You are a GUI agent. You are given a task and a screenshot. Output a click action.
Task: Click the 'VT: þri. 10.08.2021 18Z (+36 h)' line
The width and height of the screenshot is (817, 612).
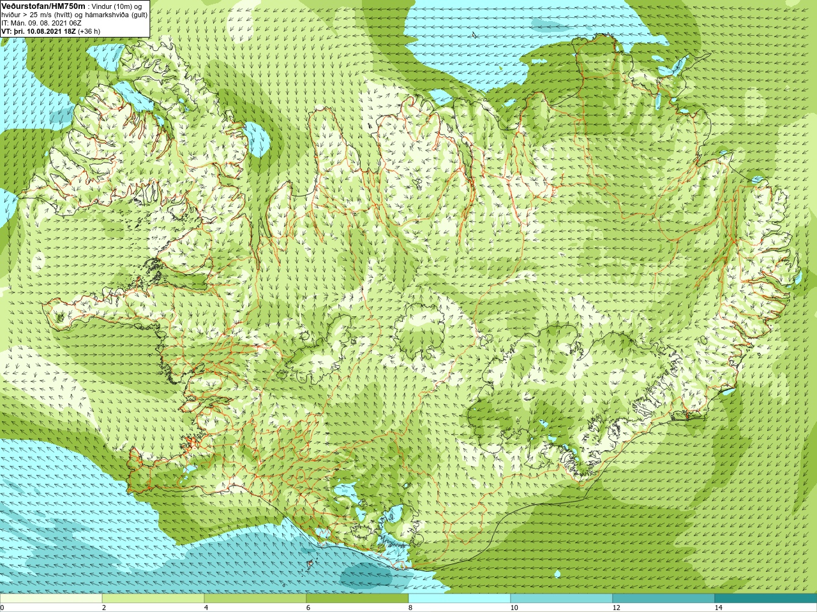(x=51, y=31)
